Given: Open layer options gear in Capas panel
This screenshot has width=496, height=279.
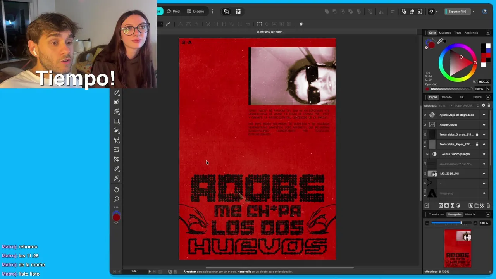Looking at the screenshot, I should pyautogui.click(x=483, y=105).
